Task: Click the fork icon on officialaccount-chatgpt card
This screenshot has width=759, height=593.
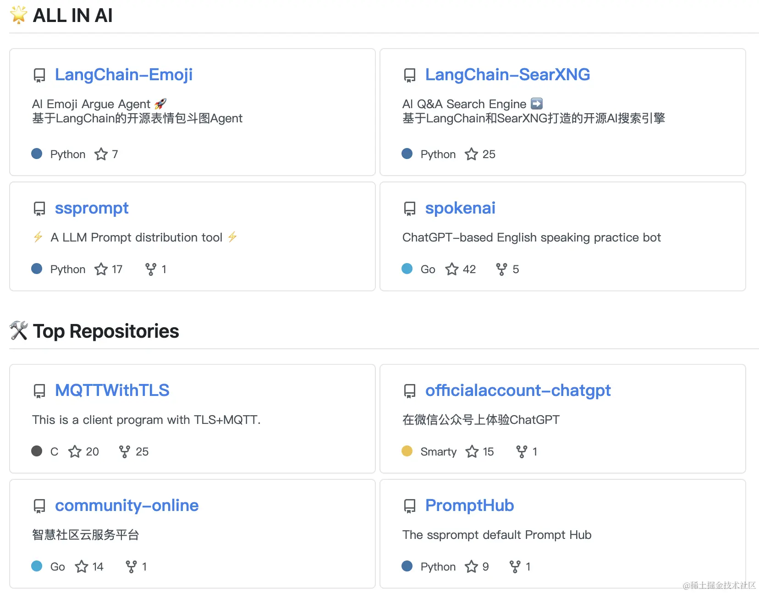Action: pos(522,451)
